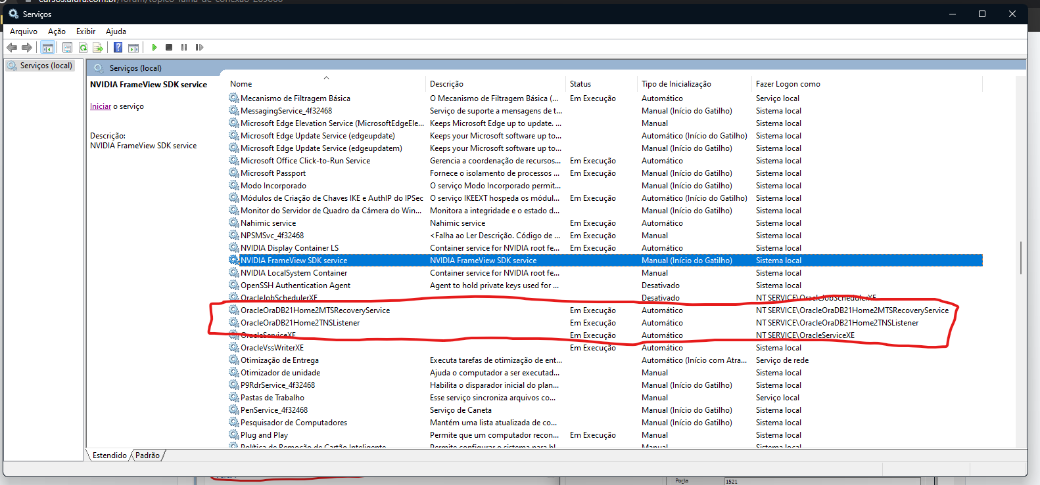Screen dimensions: 1040x485
Task: Open the Ajuda menu
Action: pyautogui.click(x=116, y=32)
